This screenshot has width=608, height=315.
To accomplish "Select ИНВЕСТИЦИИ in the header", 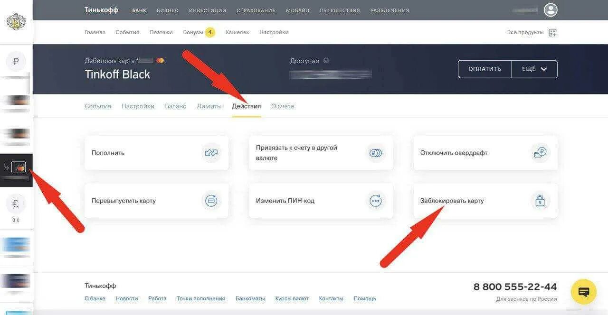I will coord(208,10).
